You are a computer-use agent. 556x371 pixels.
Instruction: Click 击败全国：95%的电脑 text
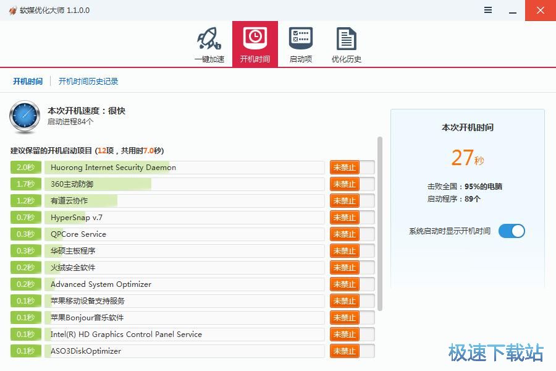[x=465, y=186]
